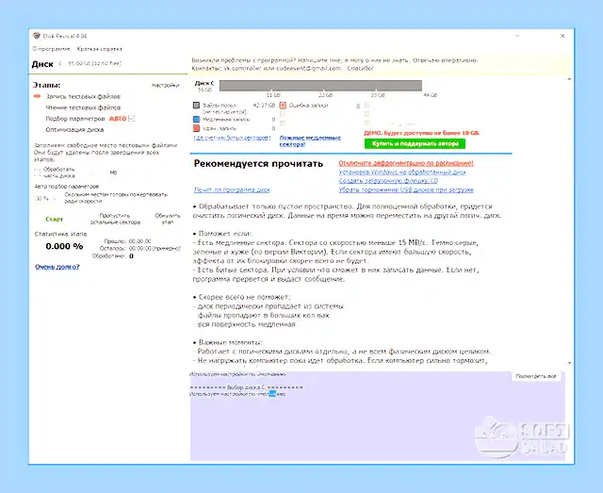Click the info panel scroll-up arrow
The height and width of the screenshot is (493, 603).
(569, 79)
